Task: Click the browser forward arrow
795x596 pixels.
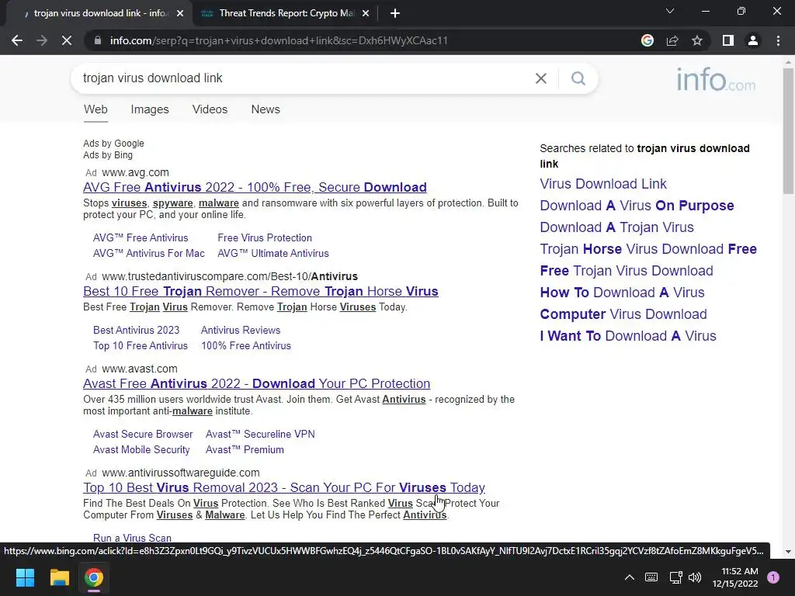Action: click(x=42, y=40)
